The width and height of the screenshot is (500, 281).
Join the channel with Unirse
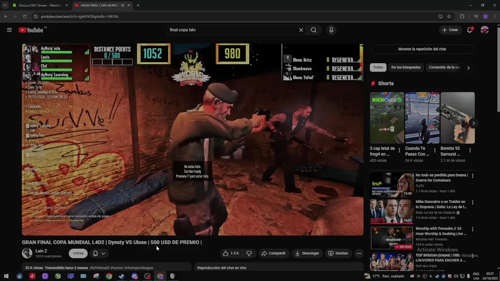pos(78,253)
